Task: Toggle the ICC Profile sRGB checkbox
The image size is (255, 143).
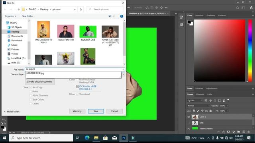Action: (77, 87)
